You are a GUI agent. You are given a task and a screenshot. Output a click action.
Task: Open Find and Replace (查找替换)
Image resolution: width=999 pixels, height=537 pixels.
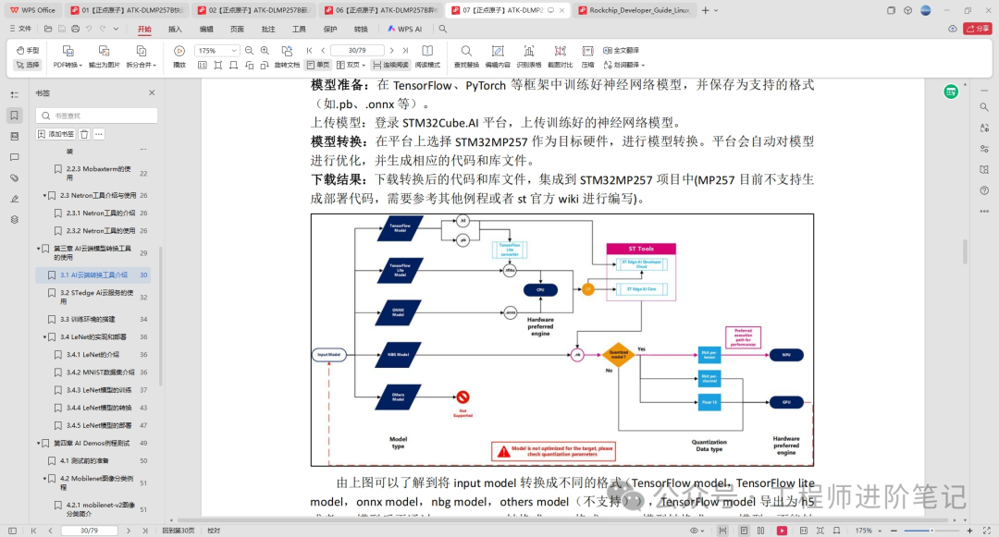tap(466, 56)
